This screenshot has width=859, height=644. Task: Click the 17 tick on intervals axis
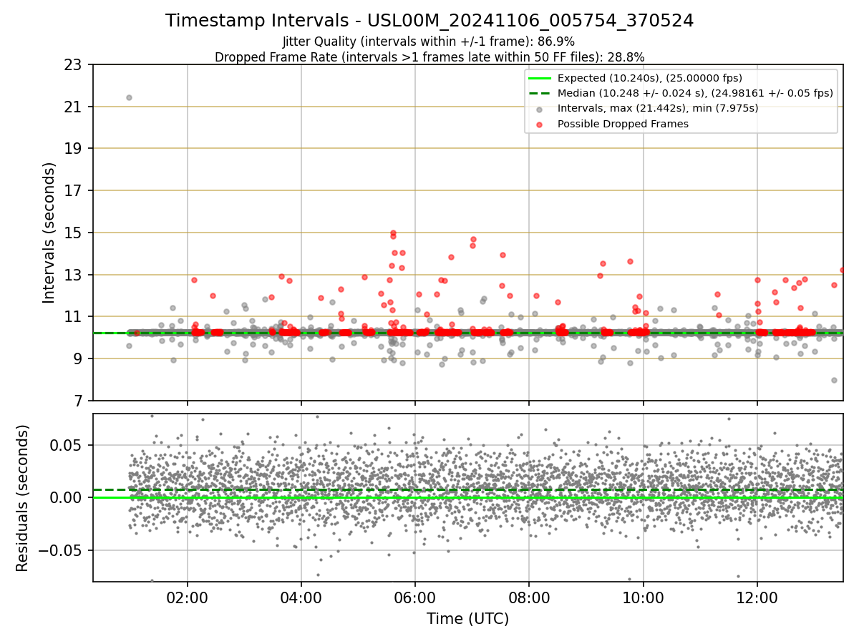click(74, 191)
